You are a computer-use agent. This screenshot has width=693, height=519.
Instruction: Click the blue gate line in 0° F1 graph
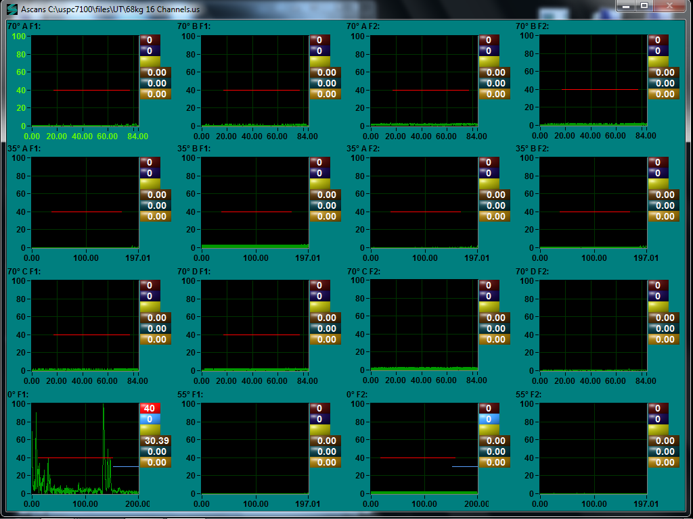coord(125,466)
